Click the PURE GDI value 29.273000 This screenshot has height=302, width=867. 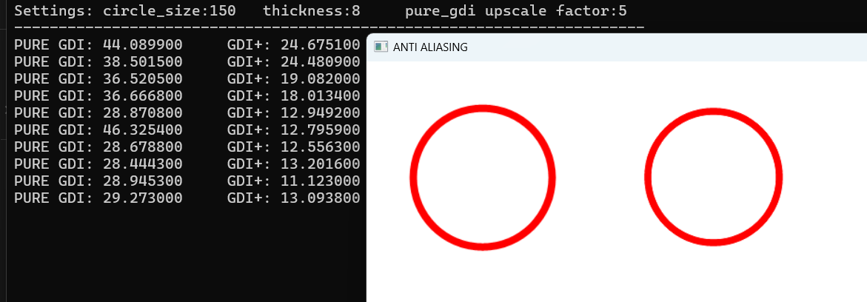(x=143, y=198)
